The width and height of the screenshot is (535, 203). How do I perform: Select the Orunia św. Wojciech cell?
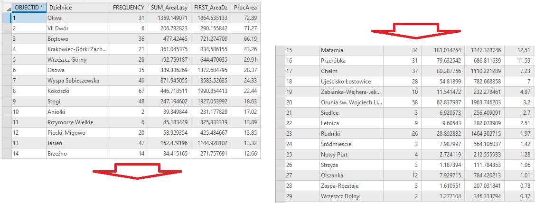351,102
